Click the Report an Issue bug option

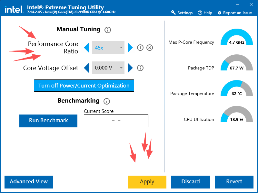coord(235,13)
